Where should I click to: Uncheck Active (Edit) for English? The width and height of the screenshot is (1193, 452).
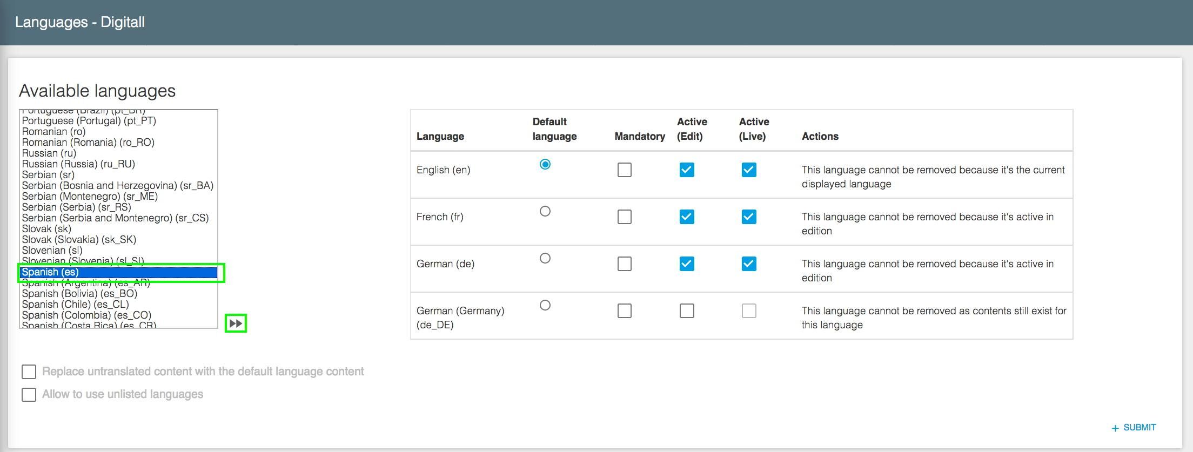687,170
